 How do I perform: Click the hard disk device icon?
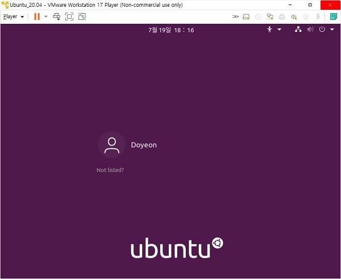pyautogui.click(x=246, y=16)
